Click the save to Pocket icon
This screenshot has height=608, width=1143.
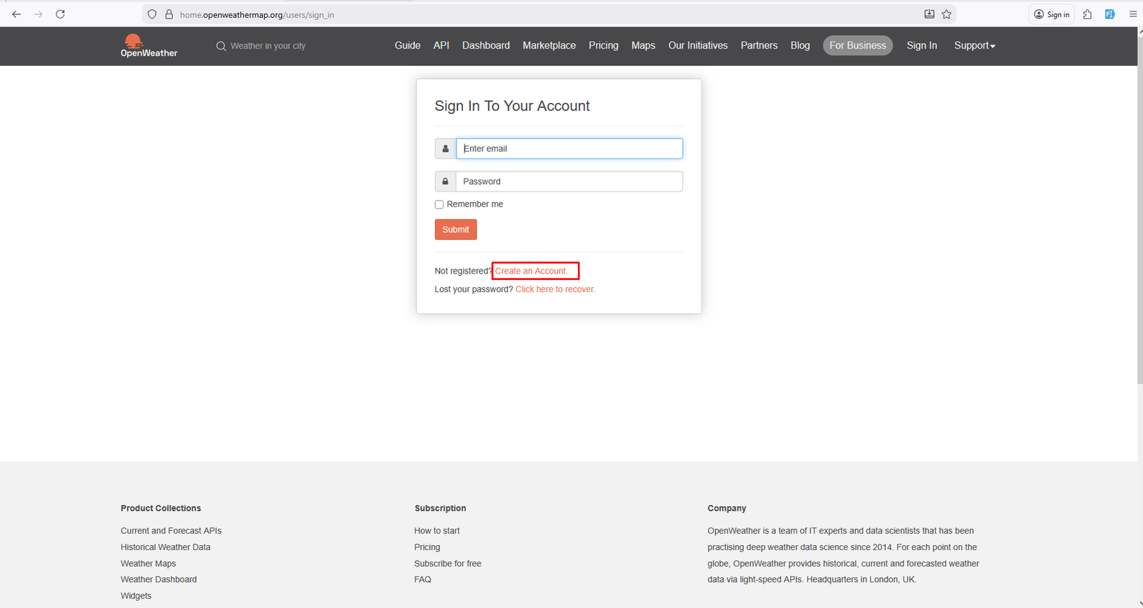pos(929,14)
